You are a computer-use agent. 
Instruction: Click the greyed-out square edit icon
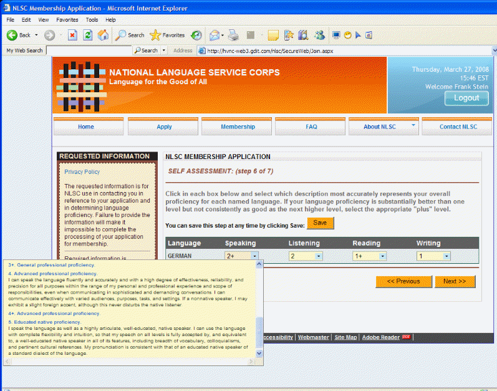coord(251,35)
